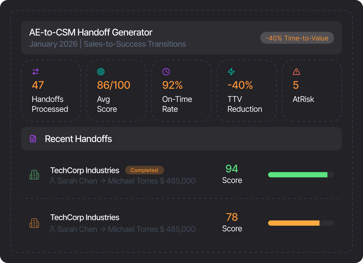Open the second TechCorp Industries handoff title
Screen dimensions: 363x263
coord(85,218)
